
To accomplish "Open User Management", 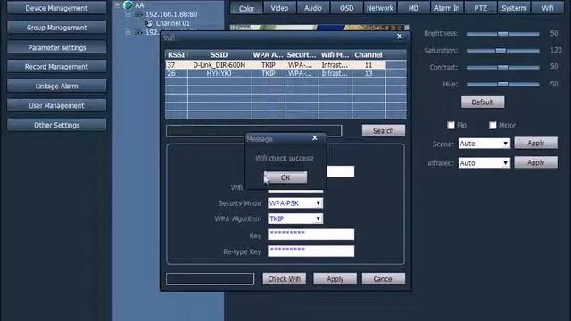I will coord(56,105).
